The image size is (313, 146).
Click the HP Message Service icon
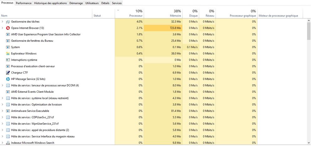pos(8,79)
